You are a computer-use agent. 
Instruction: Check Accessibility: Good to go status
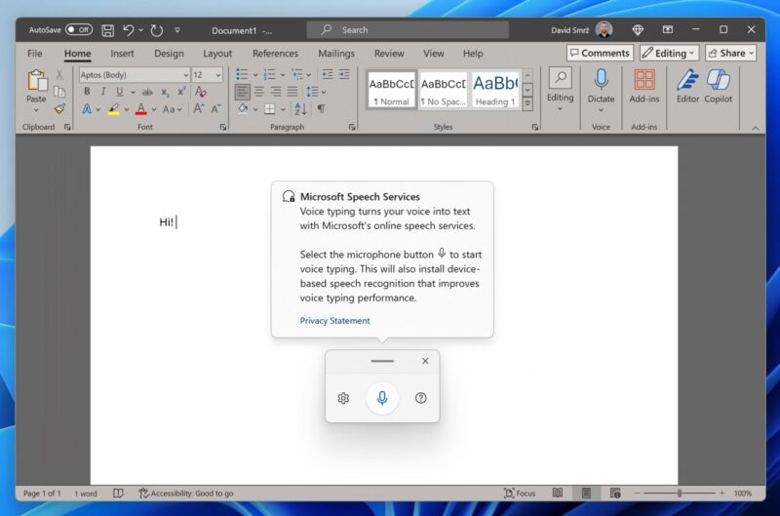pos(186,494)
